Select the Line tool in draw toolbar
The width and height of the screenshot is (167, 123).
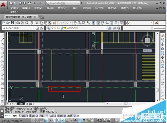(2, 35)
